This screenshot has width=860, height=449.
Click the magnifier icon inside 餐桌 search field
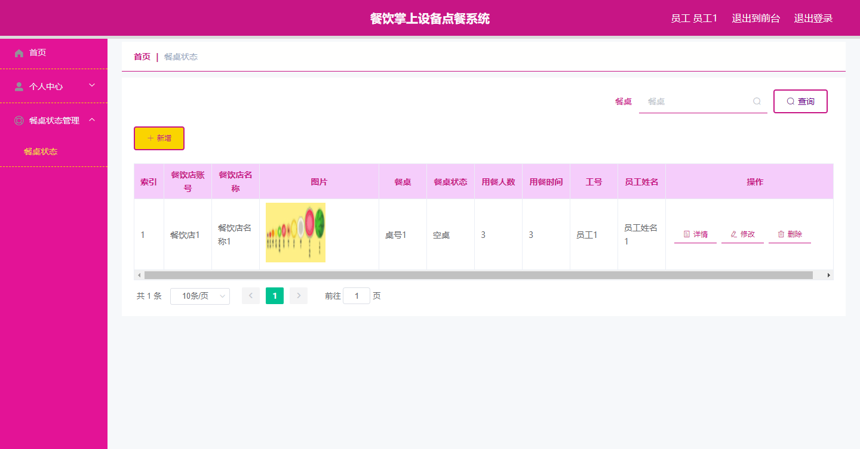[x=757, y=101]
